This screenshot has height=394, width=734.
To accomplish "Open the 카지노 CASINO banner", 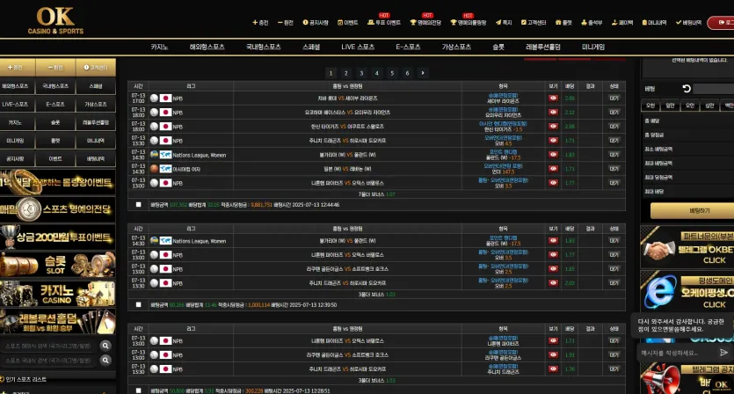I will (x=58, y=293).
